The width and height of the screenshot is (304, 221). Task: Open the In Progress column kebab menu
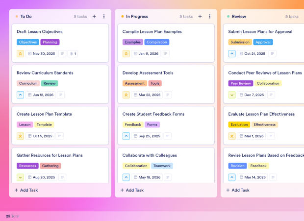[x=209, y=17]
